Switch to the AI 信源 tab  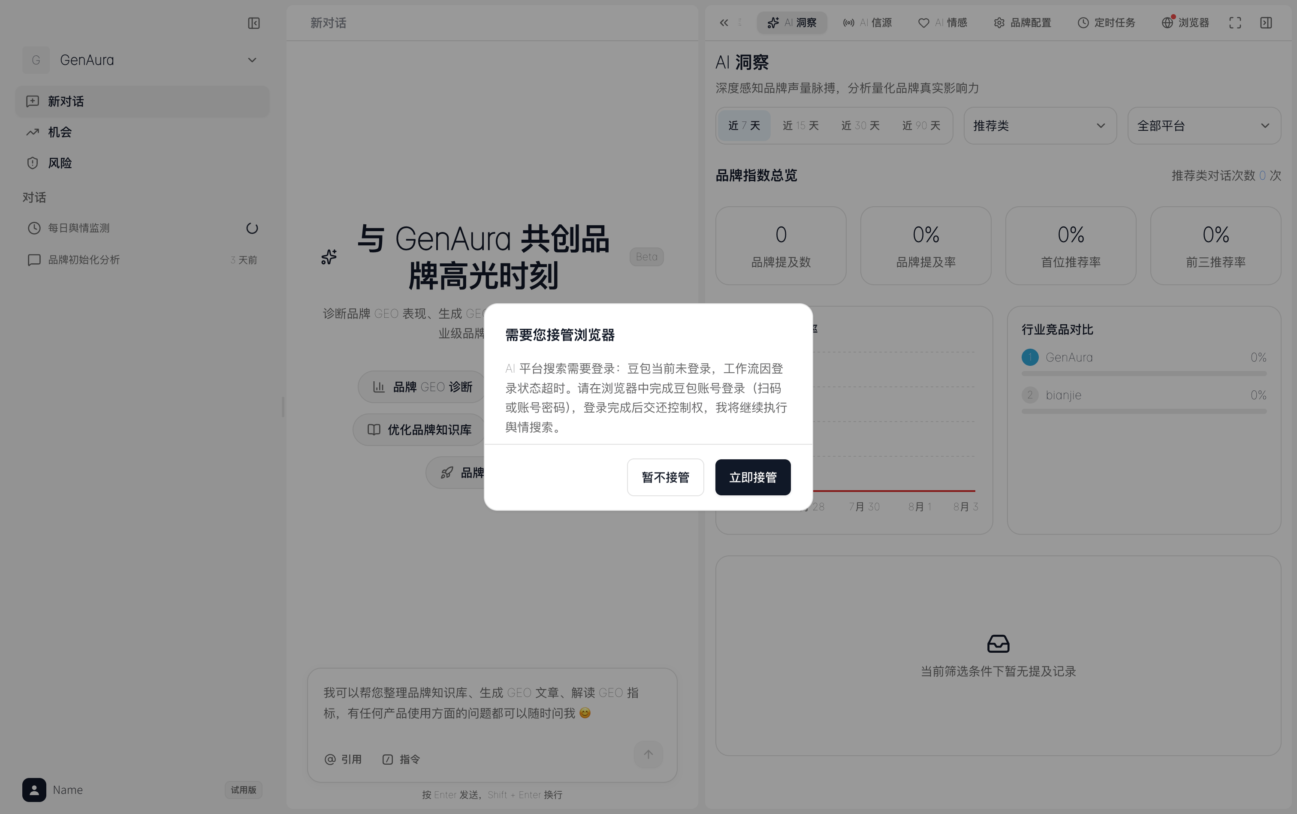coord(867,23)
